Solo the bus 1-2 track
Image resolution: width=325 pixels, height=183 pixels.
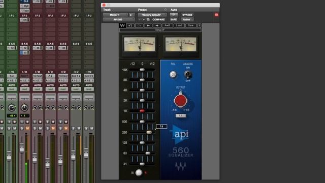click(73, 129)
